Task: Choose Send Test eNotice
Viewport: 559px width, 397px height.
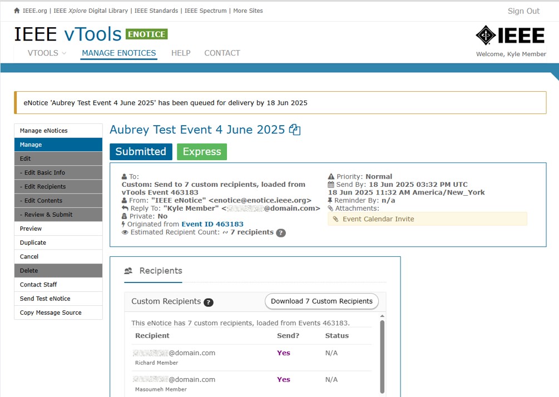Action: click(58, 299)
